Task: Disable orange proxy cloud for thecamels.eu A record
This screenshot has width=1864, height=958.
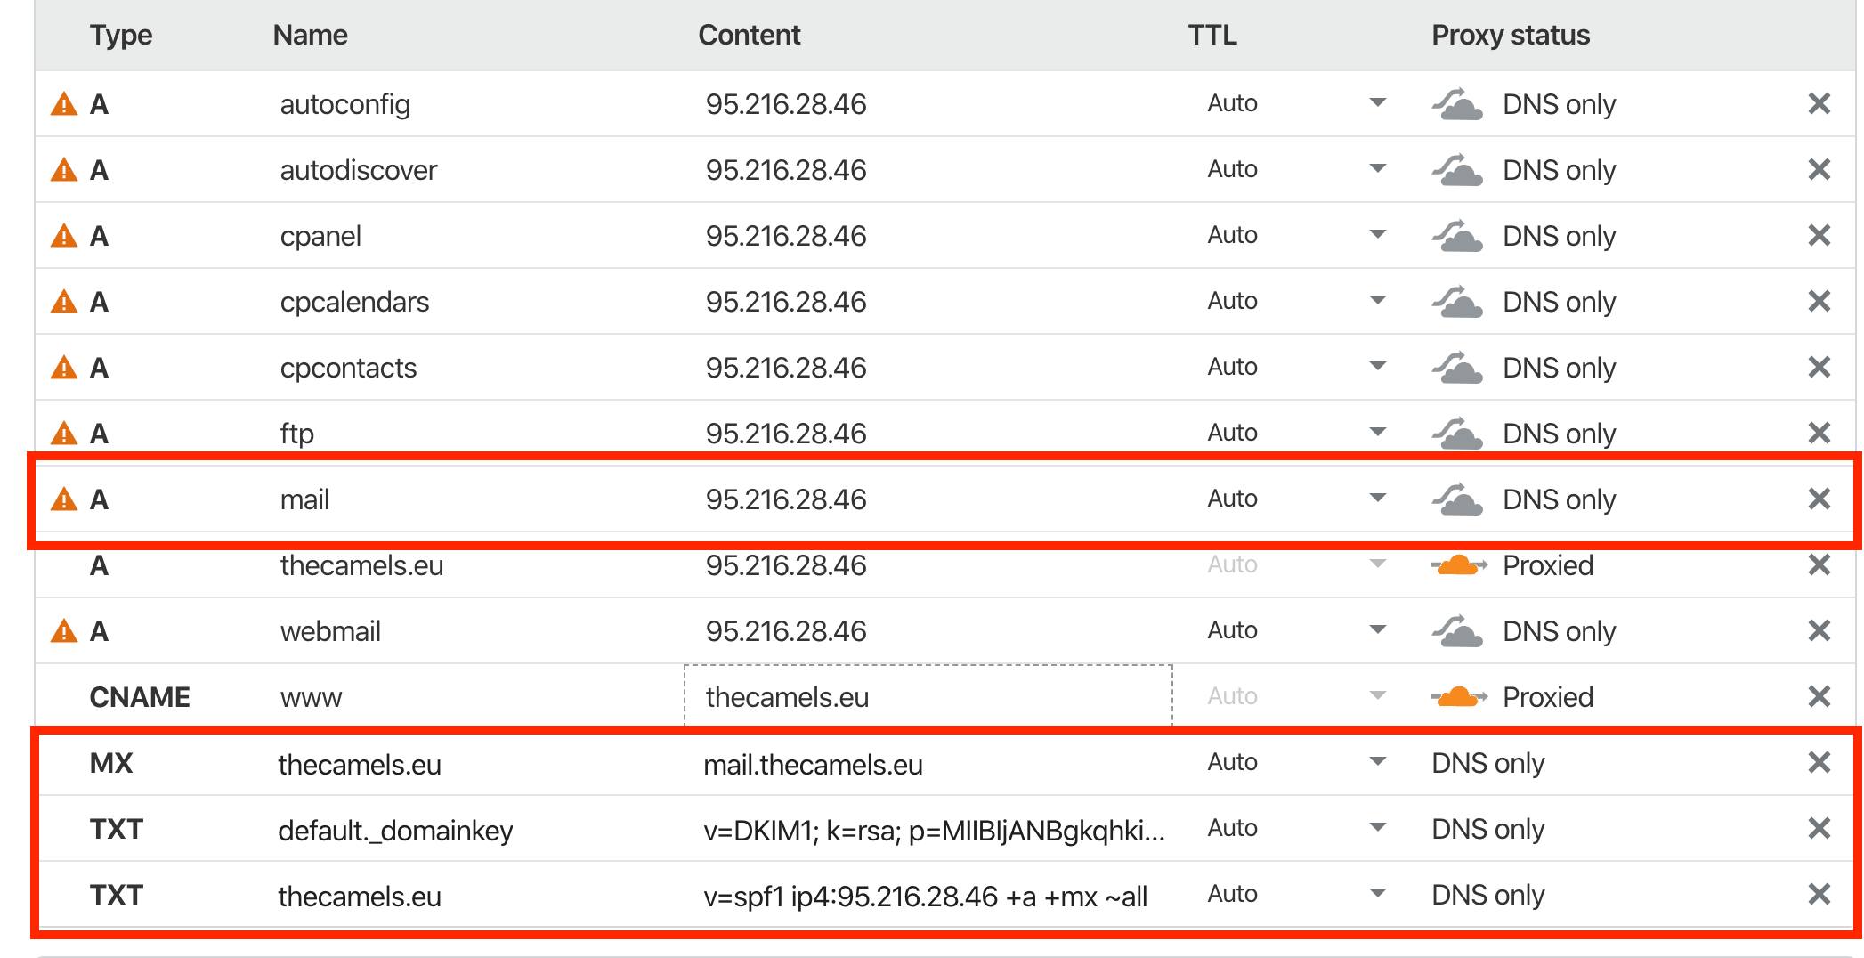Action: (1459, 565)
